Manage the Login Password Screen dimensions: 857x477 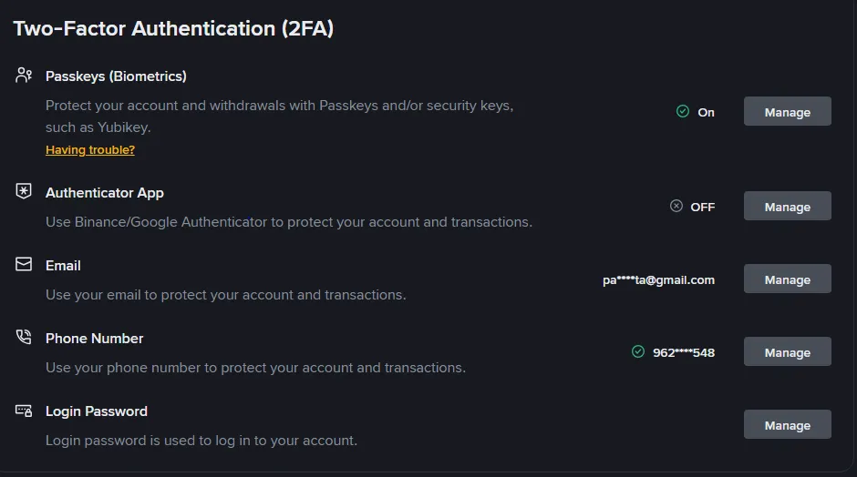pyautogui.click(x=787, y=424)
